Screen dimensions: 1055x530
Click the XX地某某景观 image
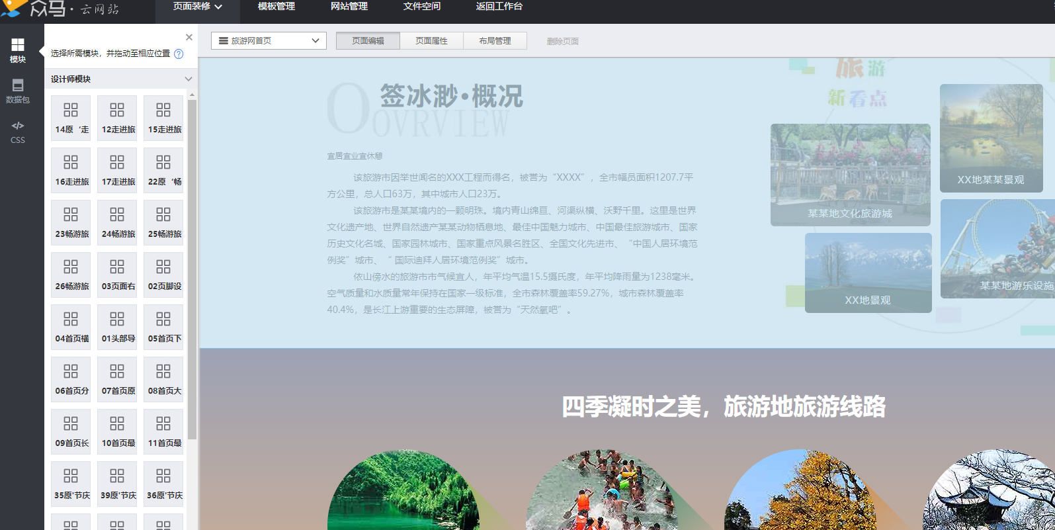tap(991, 138)
